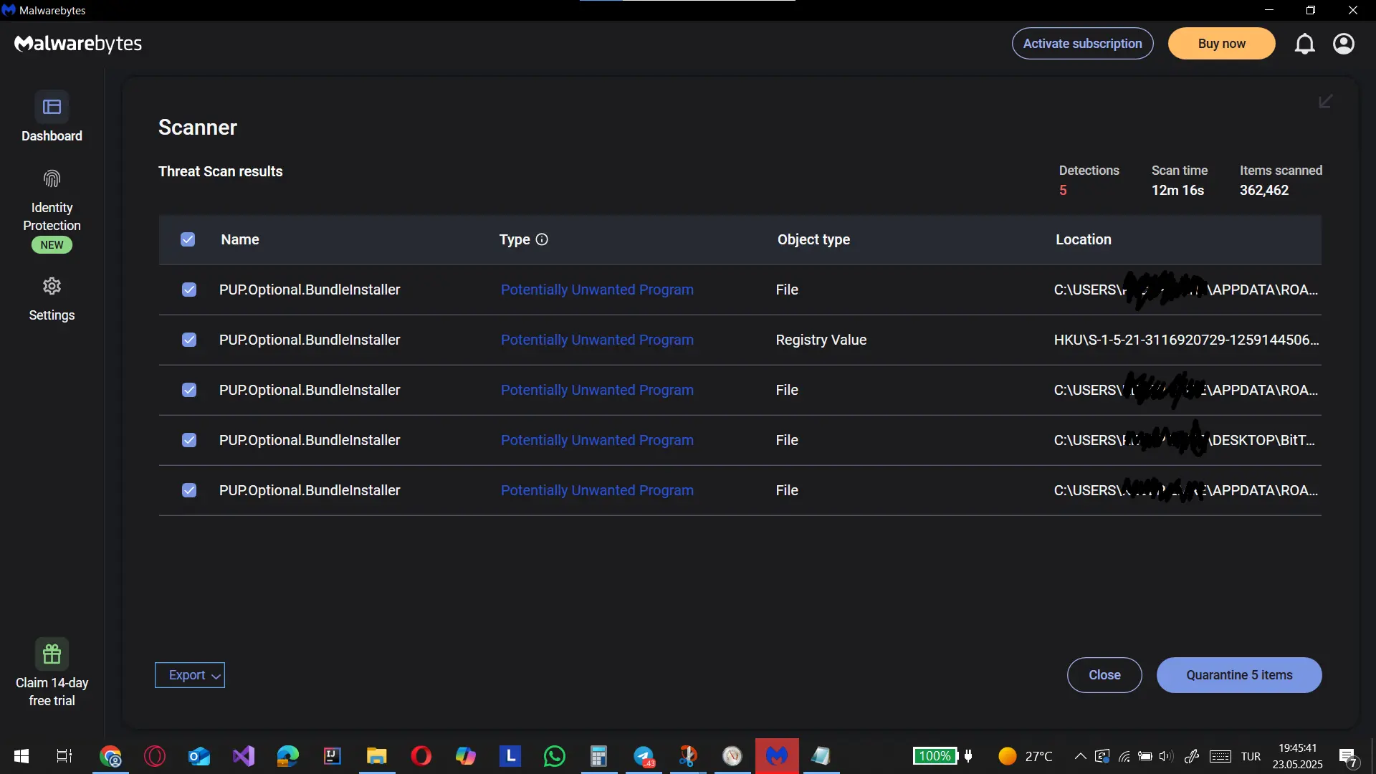
Task: Open Potentially Unwanted Program link in DESKTOP\BitT... row
Action: point(597,440)
